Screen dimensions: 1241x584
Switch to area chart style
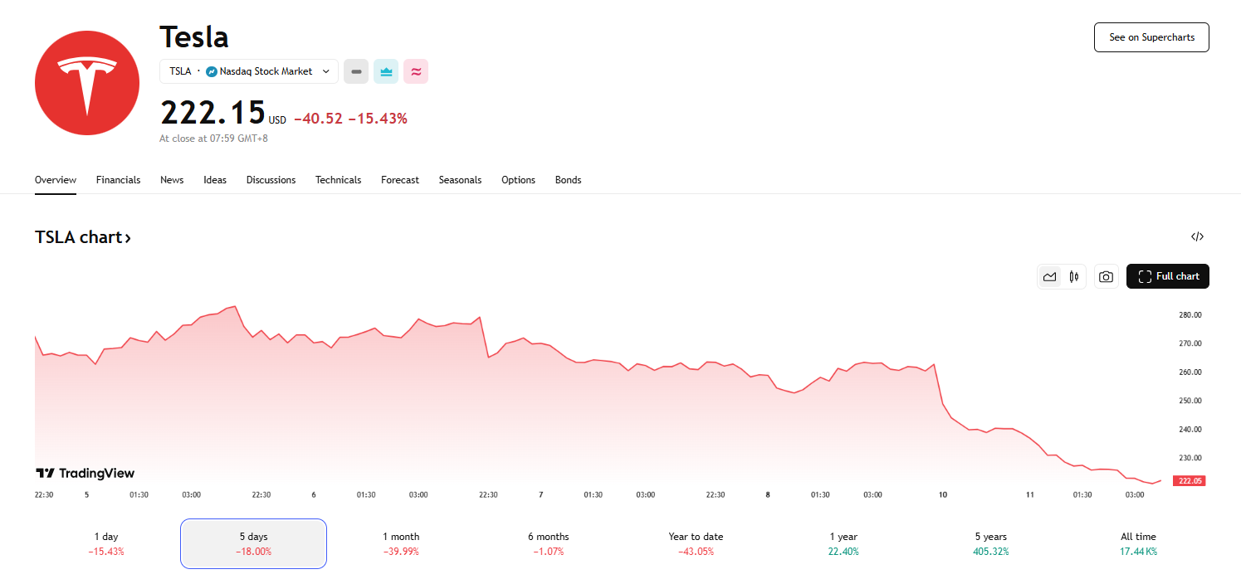click(x=1050, y=277)
